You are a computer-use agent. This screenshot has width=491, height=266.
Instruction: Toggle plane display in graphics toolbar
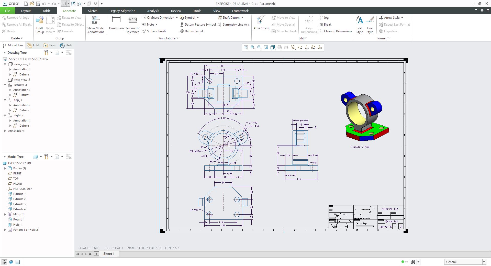(300, 48)
